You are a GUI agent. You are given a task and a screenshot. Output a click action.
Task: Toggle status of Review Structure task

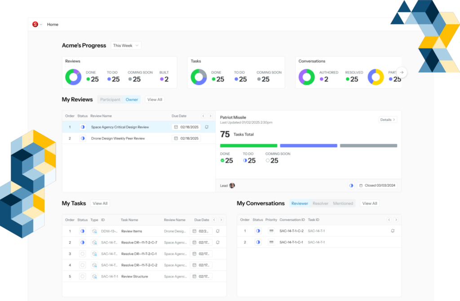coord(82,277)
